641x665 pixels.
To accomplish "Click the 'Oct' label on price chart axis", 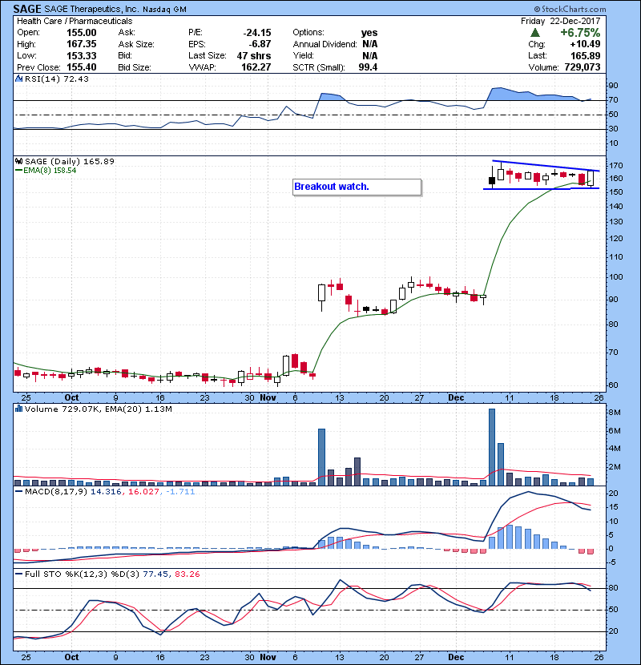I will click(x=71, y=397).
